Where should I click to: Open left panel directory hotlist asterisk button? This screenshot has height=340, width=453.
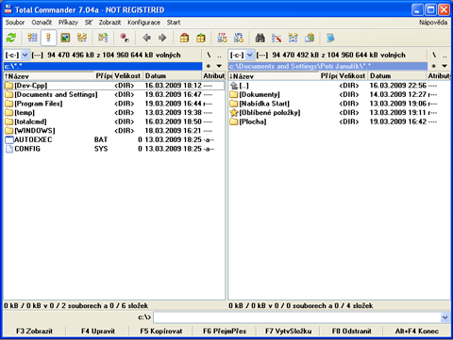tap(209, 66)
